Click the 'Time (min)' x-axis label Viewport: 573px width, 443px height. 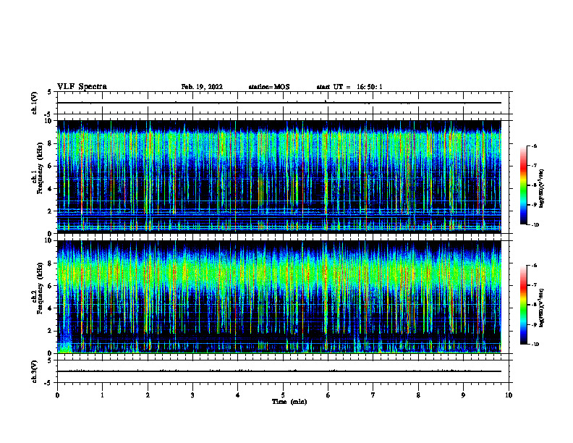click(289, 402)
